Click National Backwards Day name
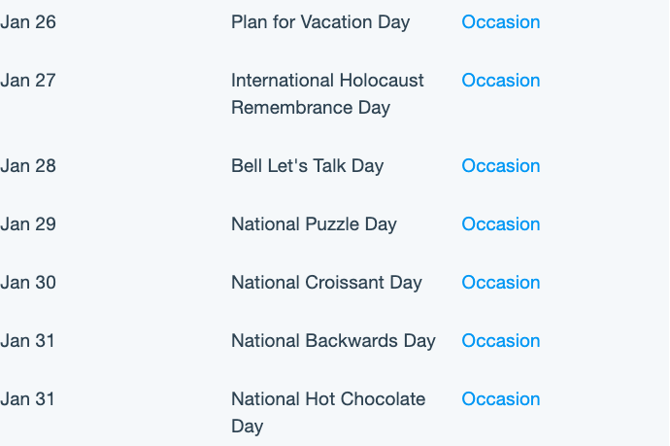670x446 pixels. tap(333, 341)
